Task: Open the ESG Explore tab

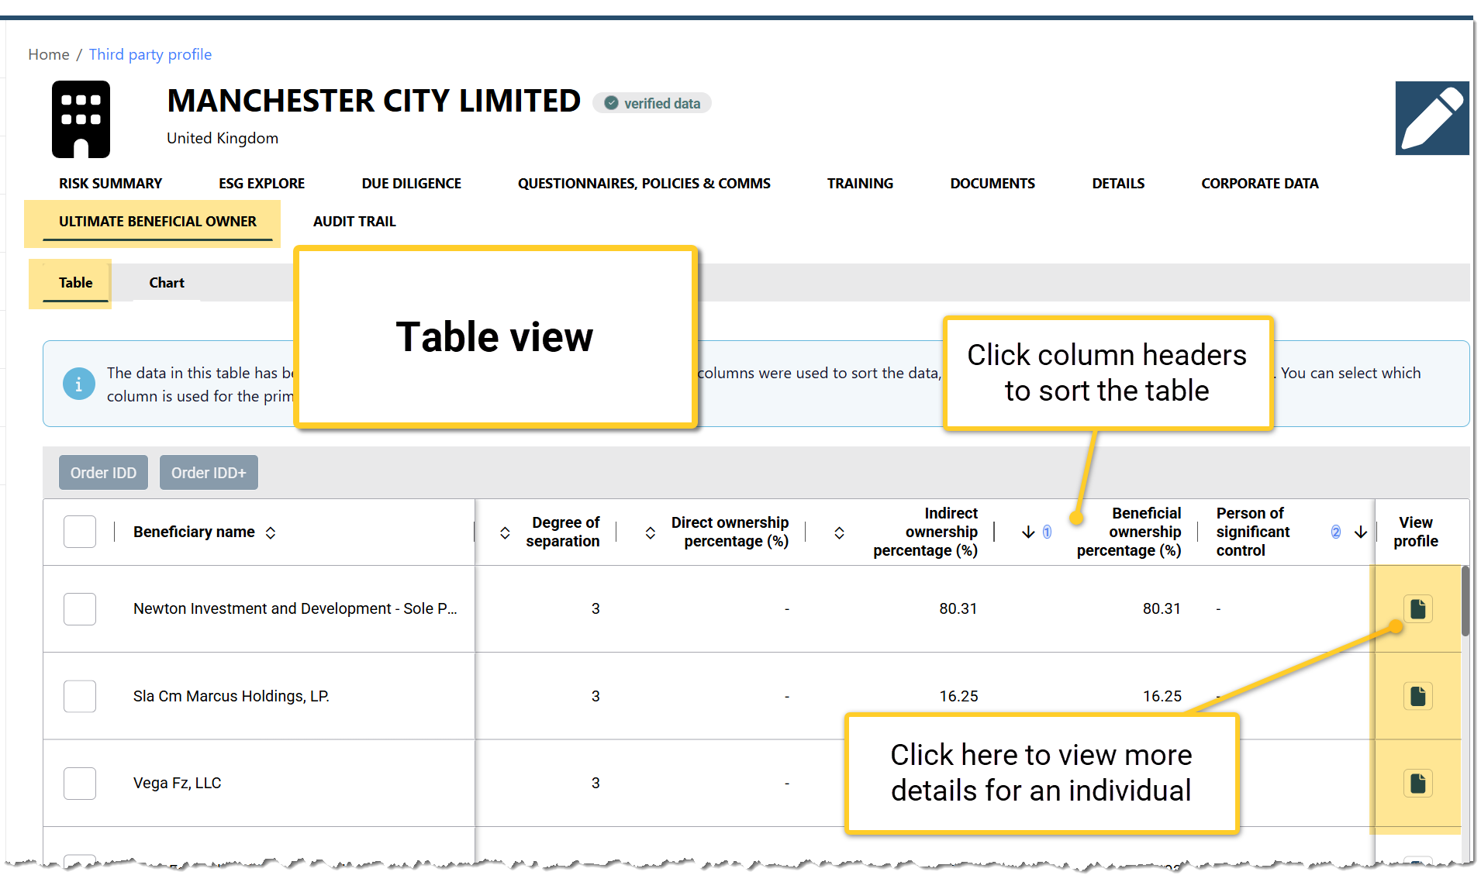Action: pyautogui.click(x=261, y=184)
